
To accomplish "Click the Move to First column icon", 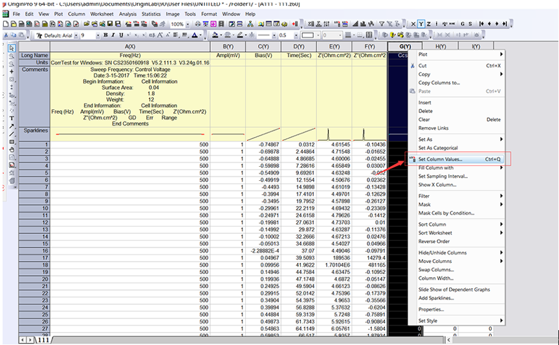I will coord(481,24).
